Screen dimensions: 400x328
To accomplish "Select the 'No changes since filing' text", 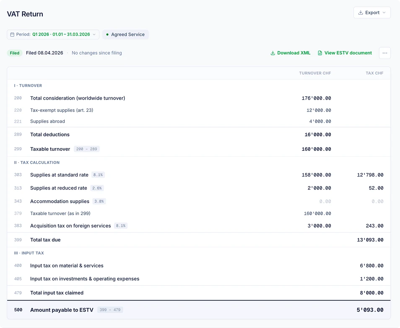I will [97, 53].
